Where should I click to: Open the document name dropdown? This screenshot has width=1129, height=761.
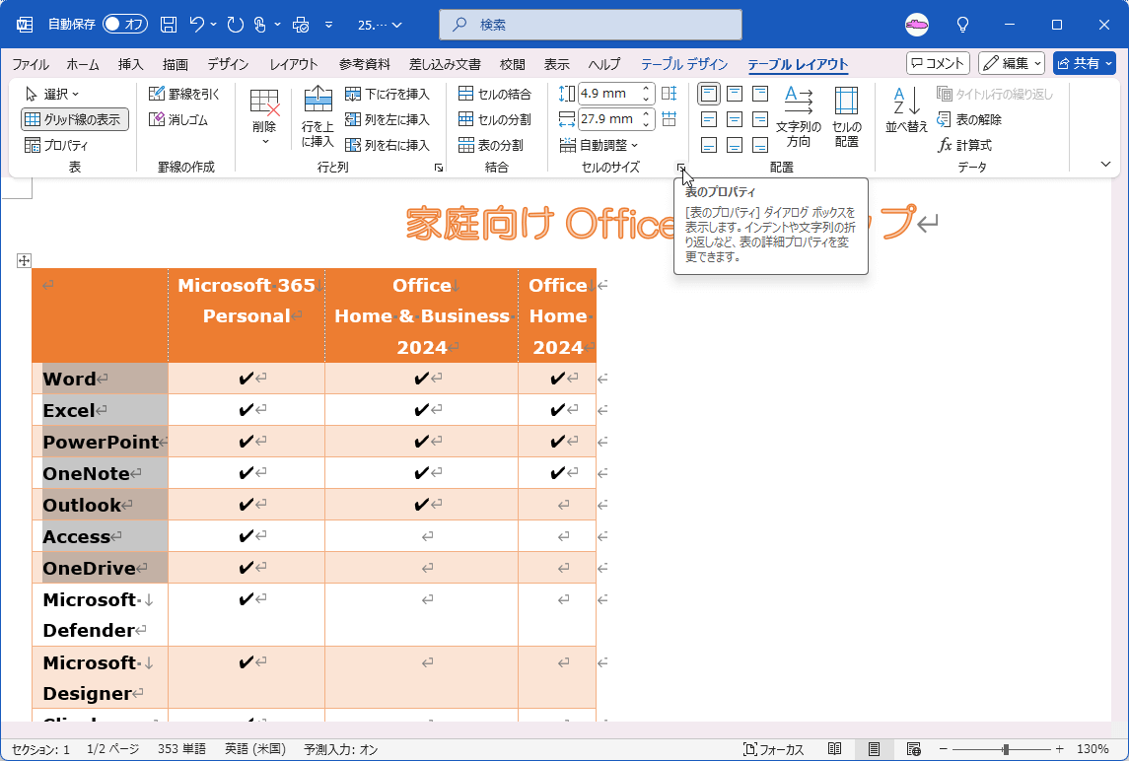point(381,25)
